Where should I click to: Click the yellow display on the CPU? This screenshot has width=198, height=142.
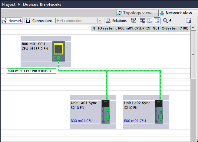click(58, 49)
